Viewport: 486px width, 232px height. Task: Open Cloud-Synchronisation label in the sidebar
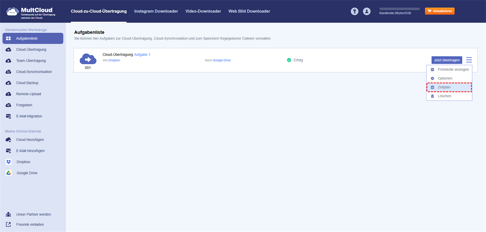pos(34,72)
